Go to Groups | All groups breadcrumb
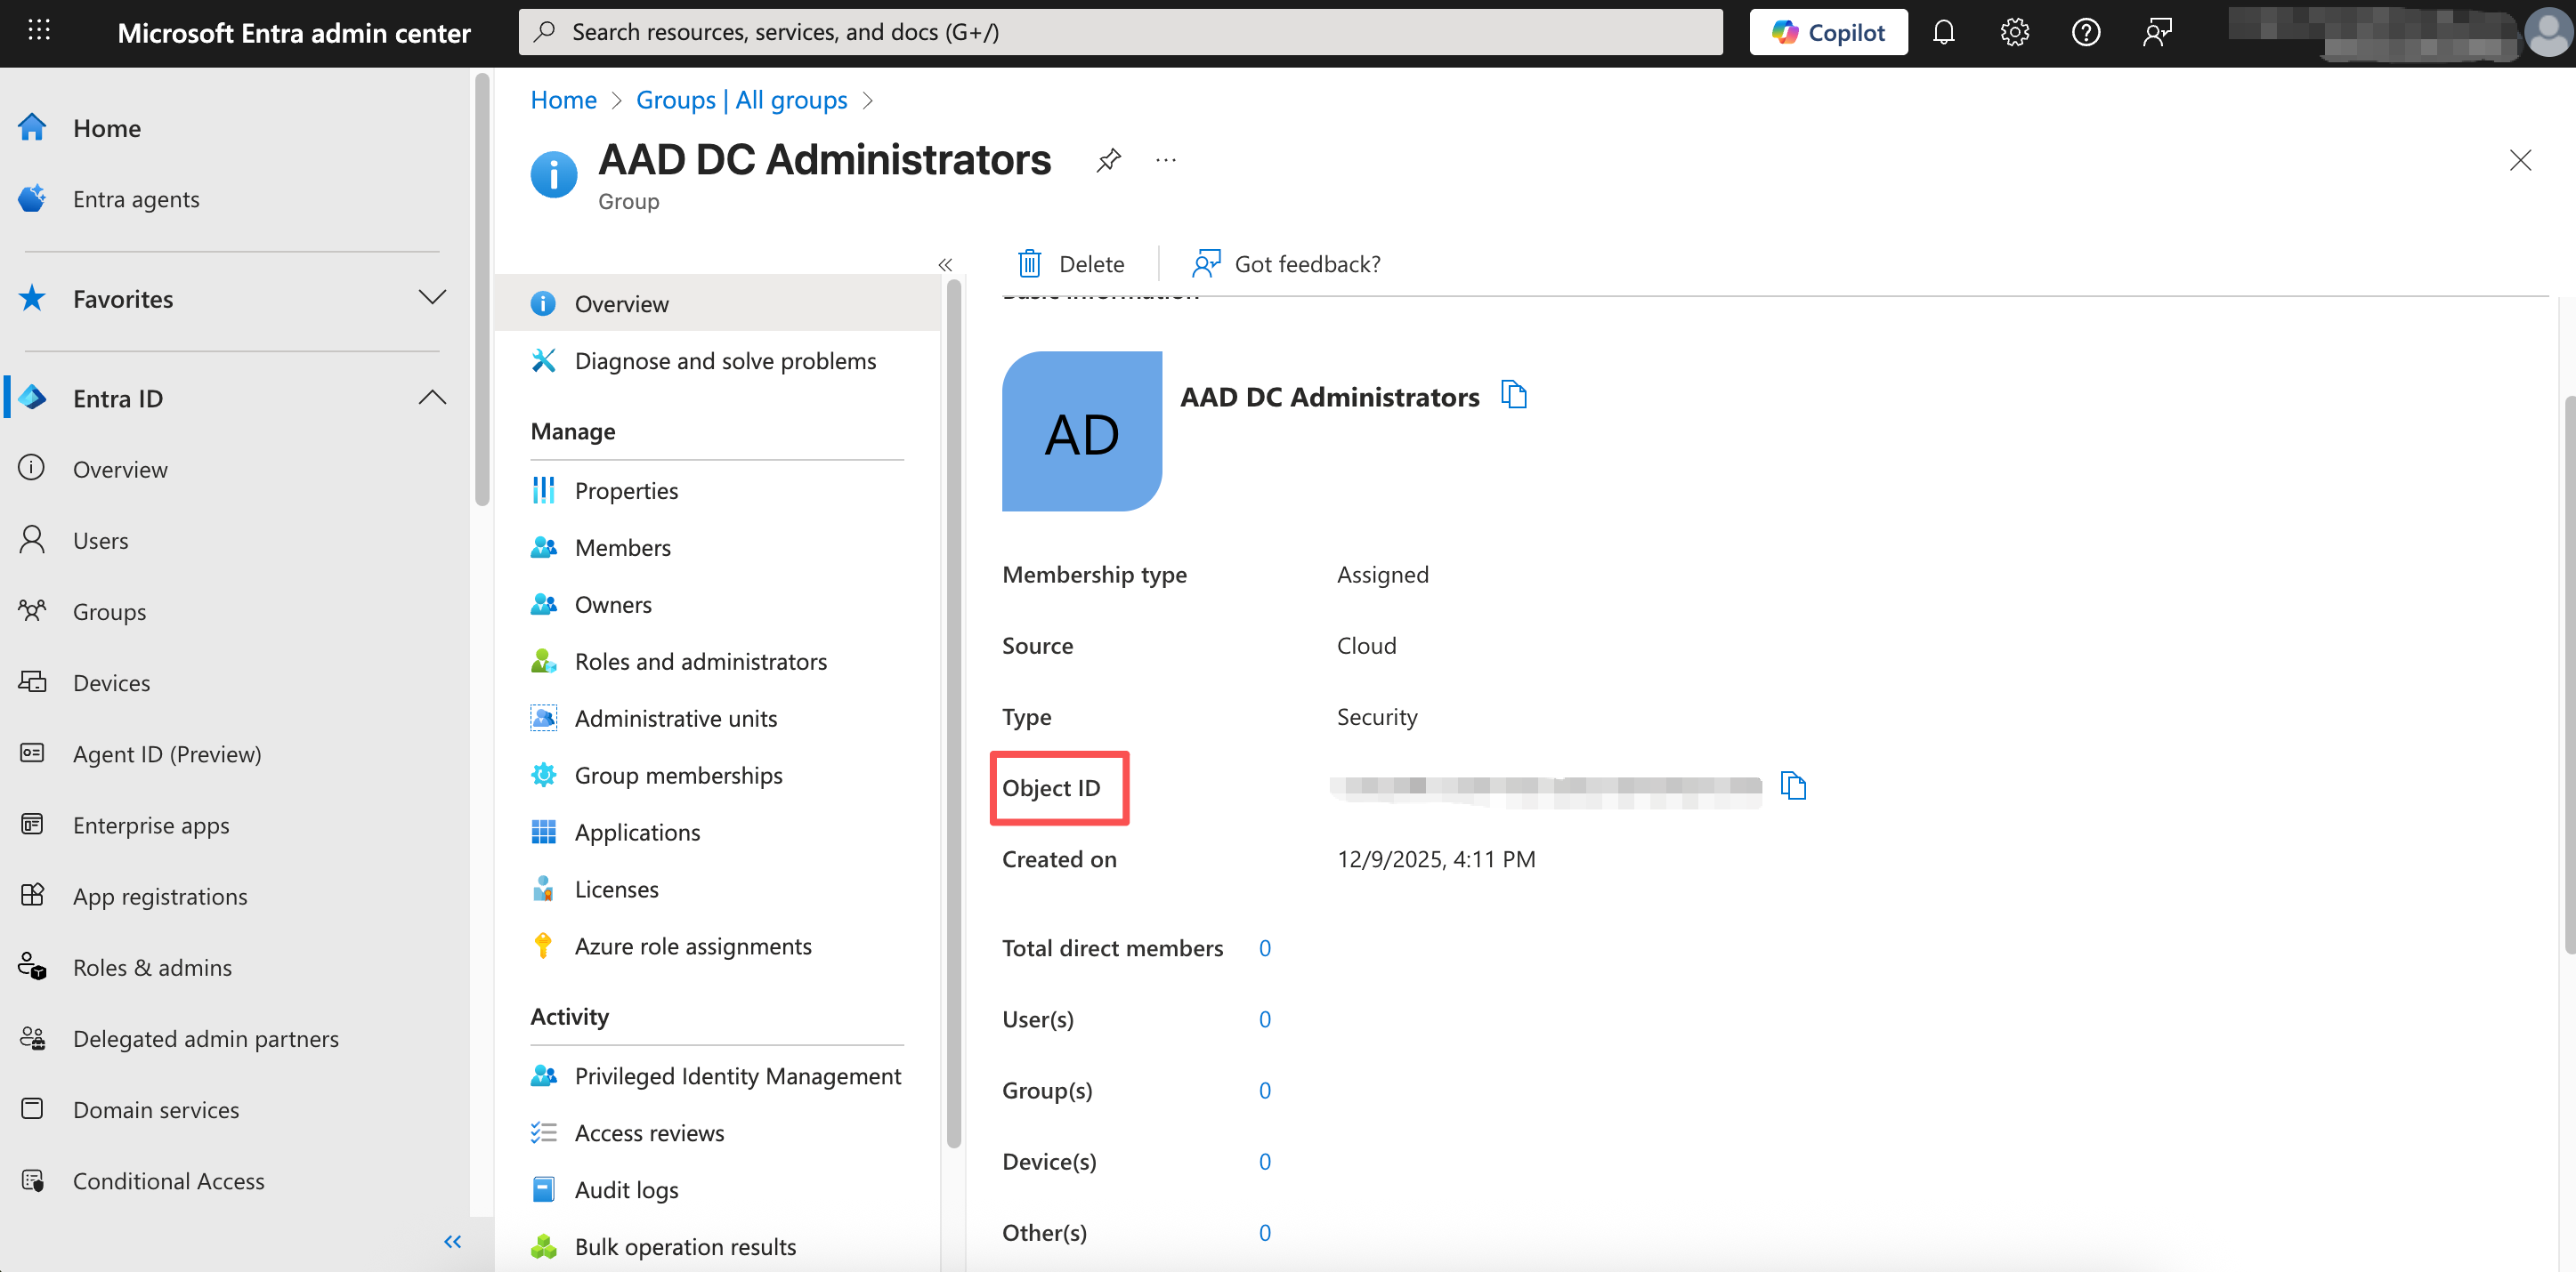The width and height of the screenshot is (2576, 1272). (x=741, y=100)
